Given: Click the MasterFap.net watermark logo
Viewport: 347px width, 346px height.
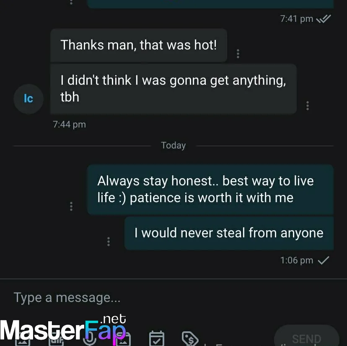Looking at the screenshot, I should click(63, 329).
